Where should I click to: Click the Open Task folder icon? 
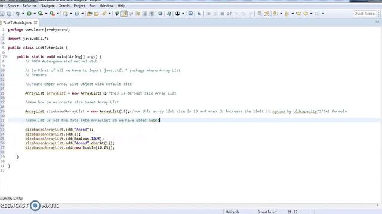click(x=97, y=14)
